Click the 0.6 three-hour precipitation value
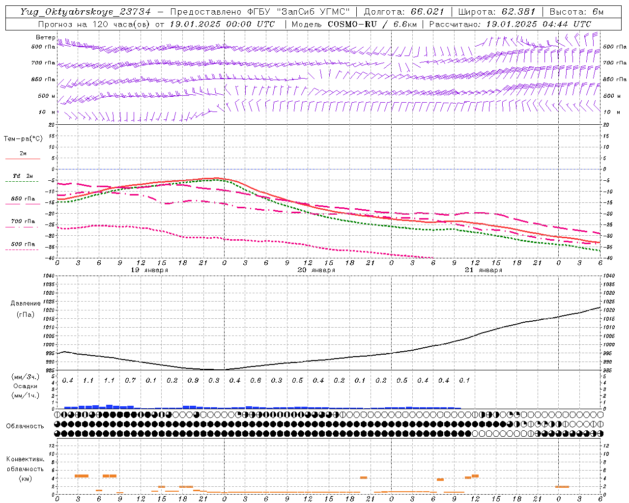This screenshot has width=629, height=503. click(256, 381)
